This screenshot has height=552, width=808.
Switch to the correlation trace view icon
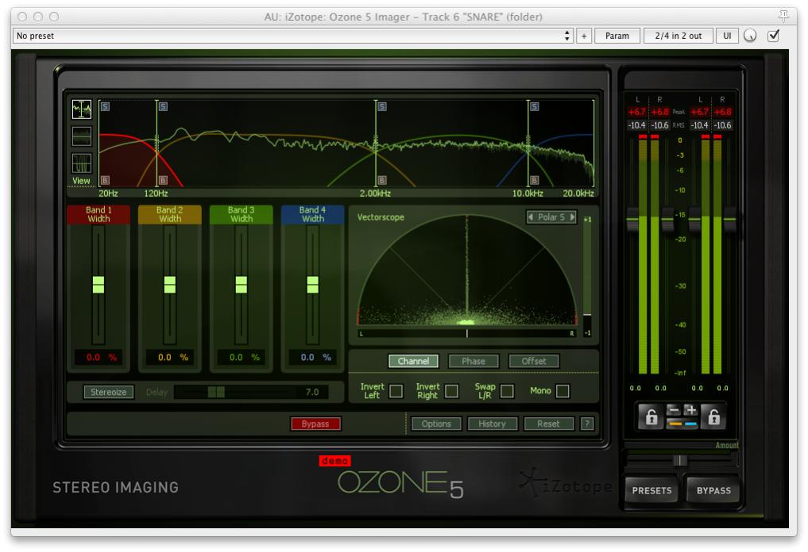coord(81,163)
